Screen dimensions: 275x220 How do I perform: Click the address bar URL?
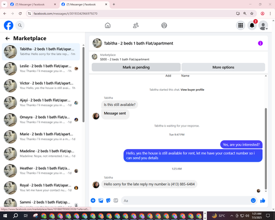pyautogui.click(x=65, y=14)
